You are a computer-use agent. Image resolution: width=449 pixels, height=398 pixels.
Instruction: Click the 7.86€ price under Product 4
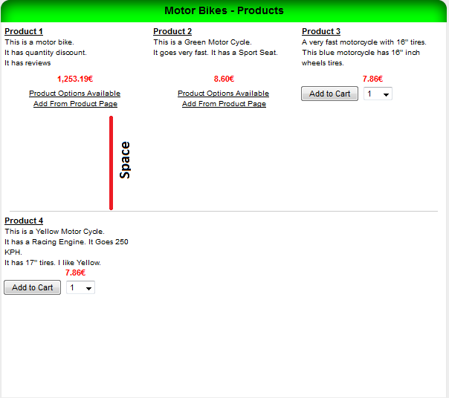pos(75,273)
